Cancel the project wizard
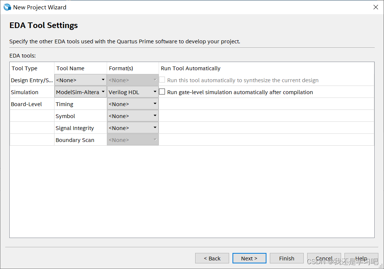 [324, 258]
